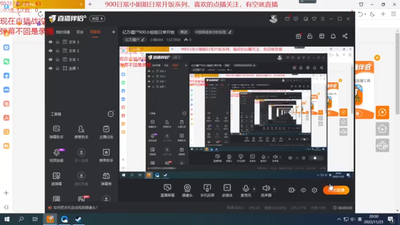Open the pill dropdown beside 直播伴侣 logo

pos(97,18)
